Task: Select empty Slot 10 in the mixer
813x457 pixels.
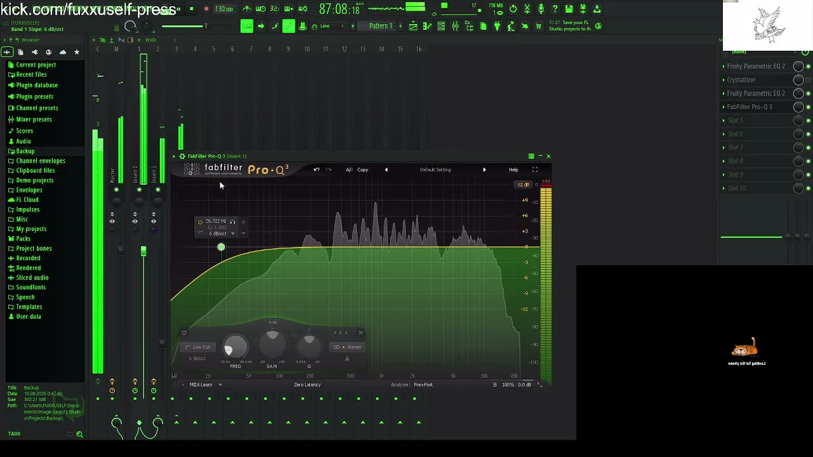Action: [x=737, y=188]
